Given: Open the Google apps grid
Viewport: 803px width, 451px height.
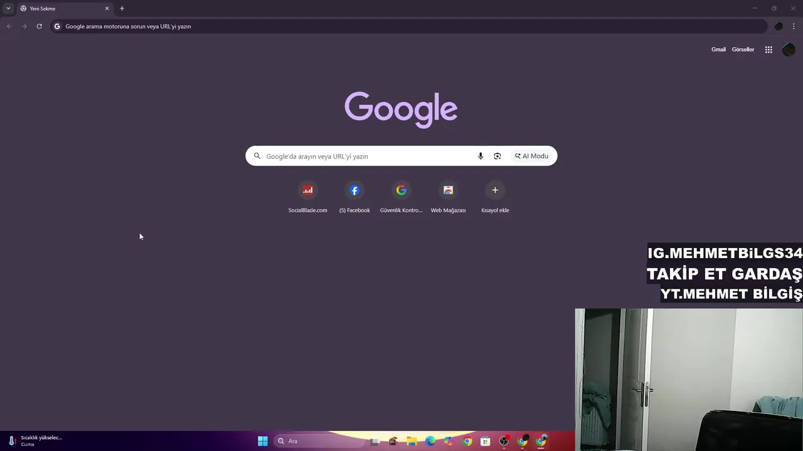Looking at the screenshot, I should click(x=768, y=49).
